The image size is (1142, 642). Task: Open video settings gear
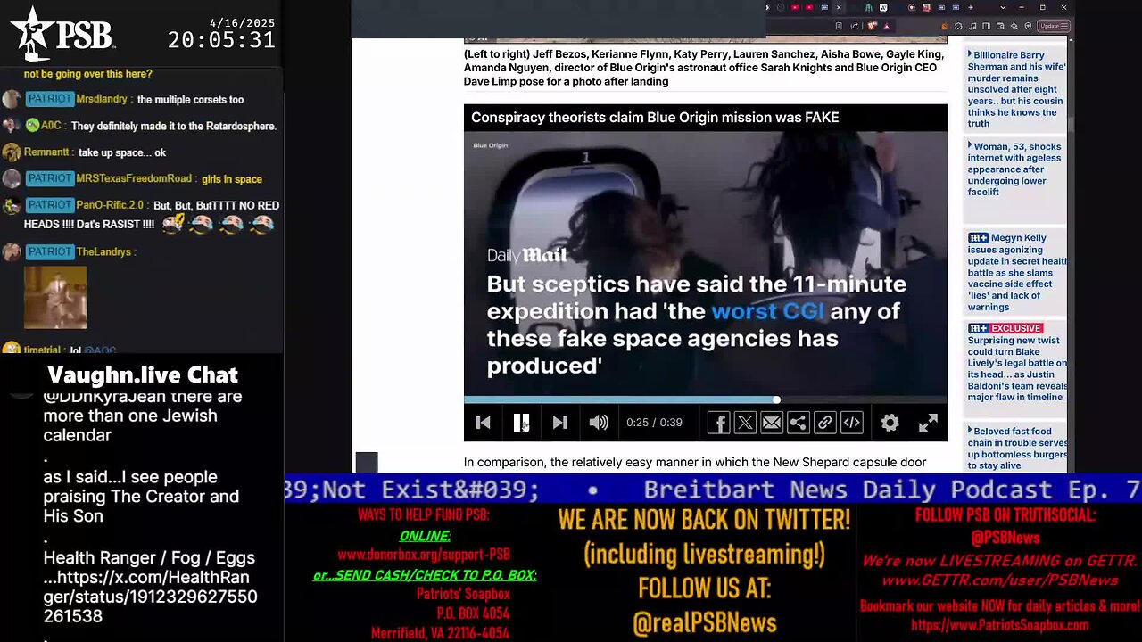click(890, 423)
